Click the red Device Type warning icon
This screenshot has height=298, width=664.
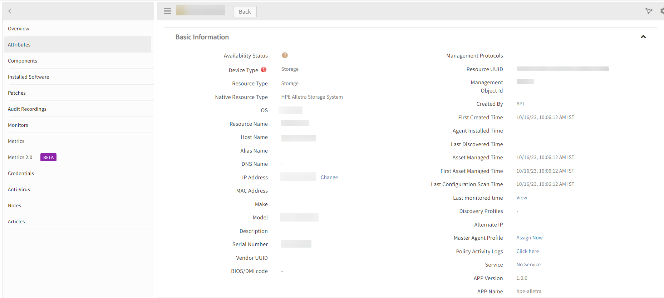coord(264,70)
